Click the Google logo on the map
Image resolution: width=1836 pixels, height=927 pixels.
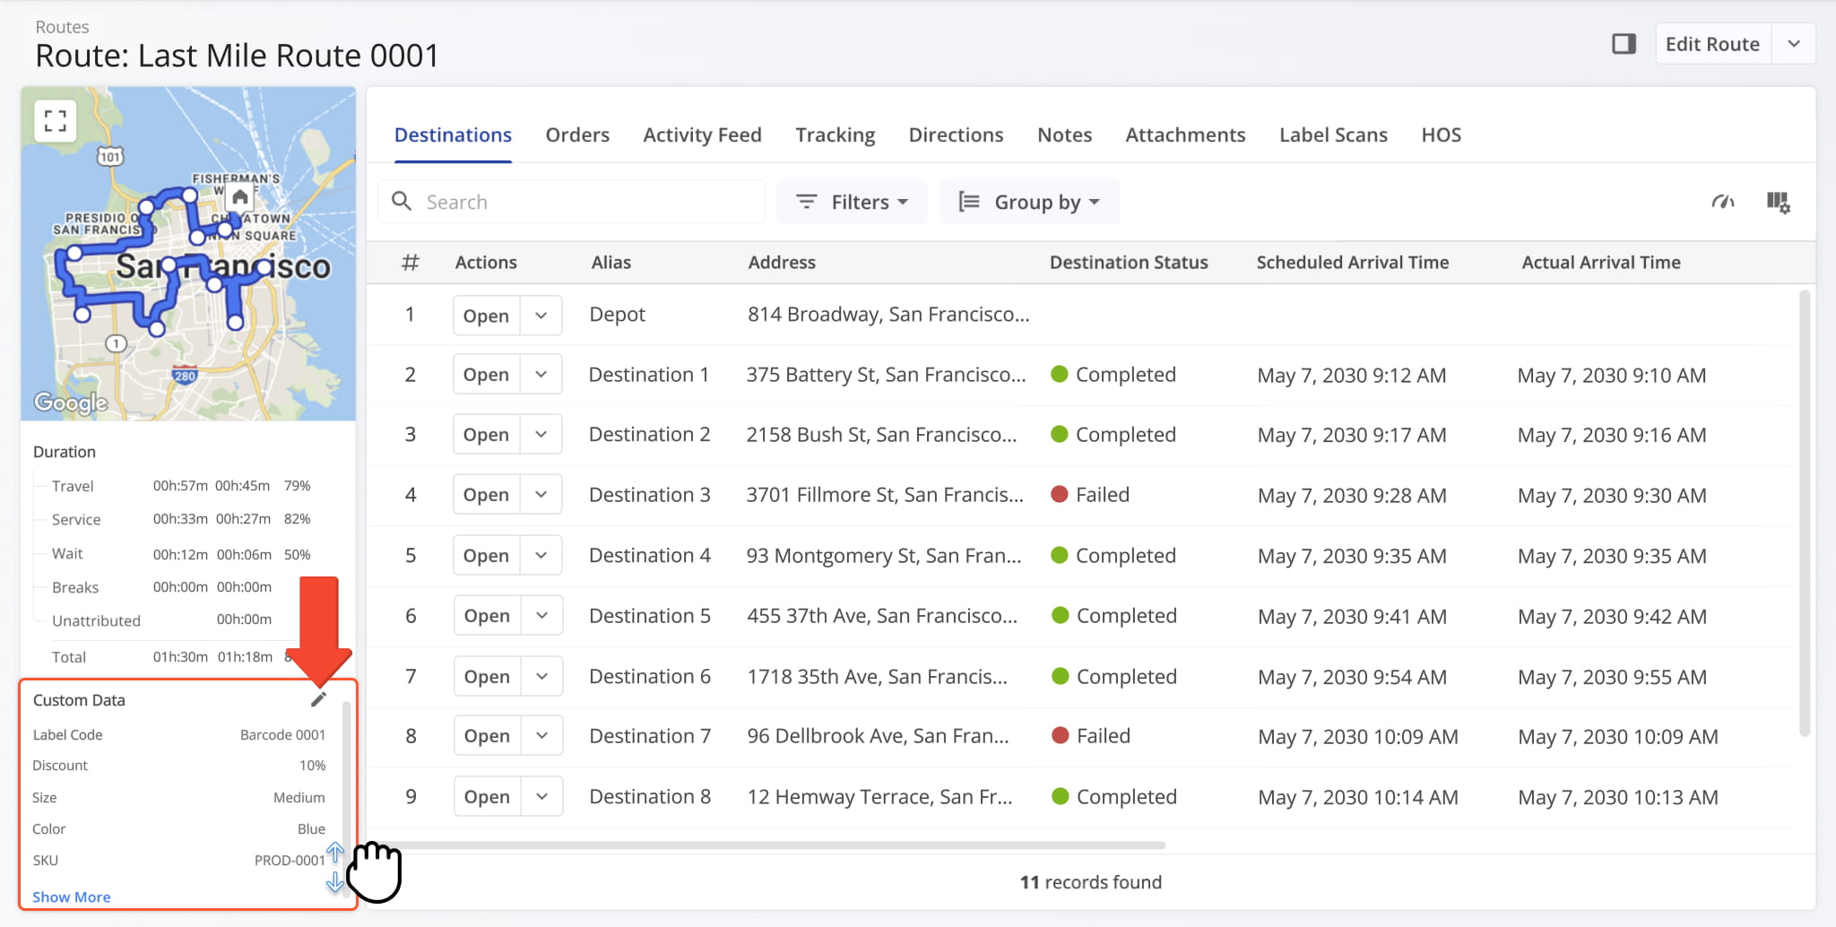[71, 403]
